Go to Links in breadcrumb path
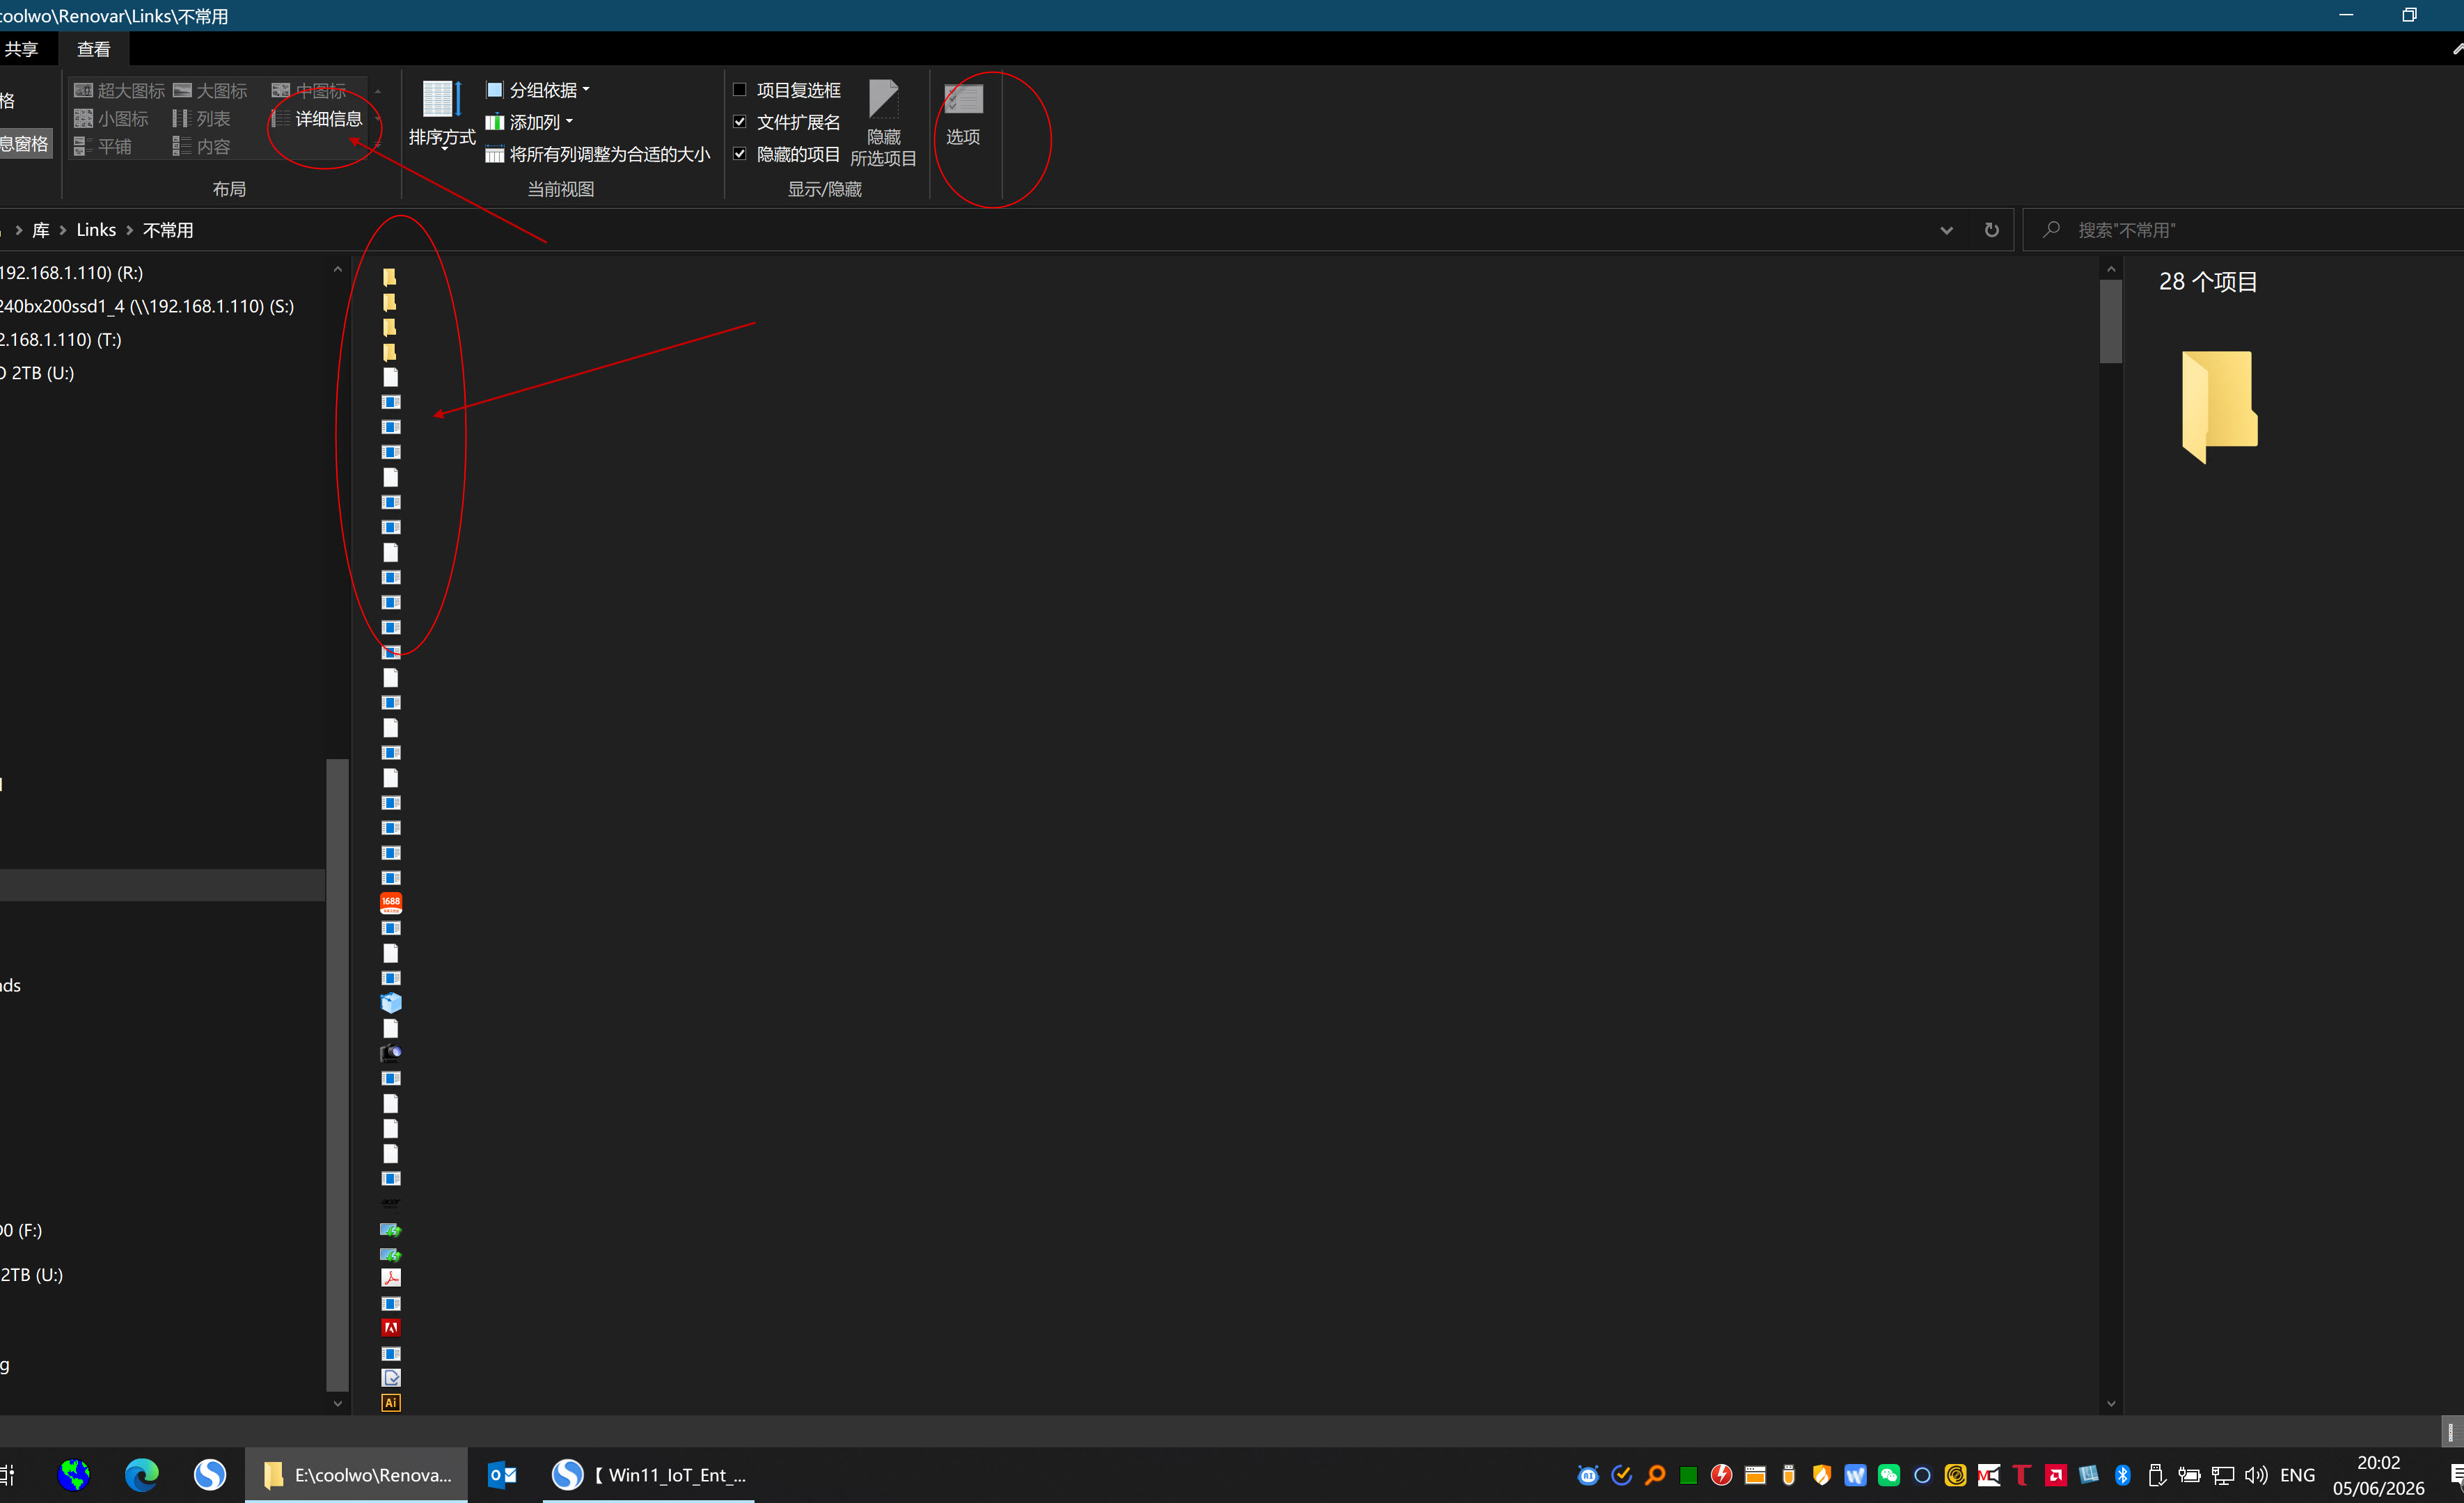The height and width of the screenshot is (1503, 2464). pos(96,230)
